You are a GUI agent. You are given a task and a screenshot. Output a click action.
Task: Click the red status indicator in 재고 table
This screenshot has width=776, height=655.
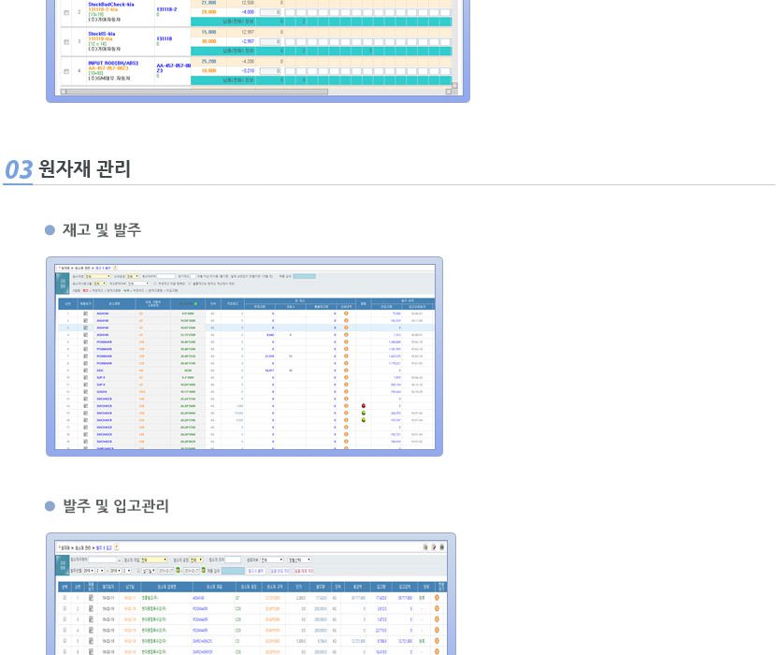pyautogui.click(x=363, y=405)
